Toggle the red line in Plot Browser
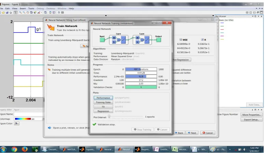265x153 pixels. [x=222, y=29]
